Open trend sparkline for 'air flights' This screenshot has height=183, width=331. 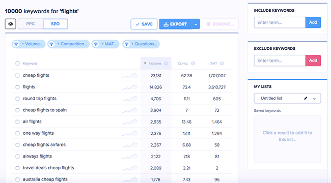pos(130,122)
